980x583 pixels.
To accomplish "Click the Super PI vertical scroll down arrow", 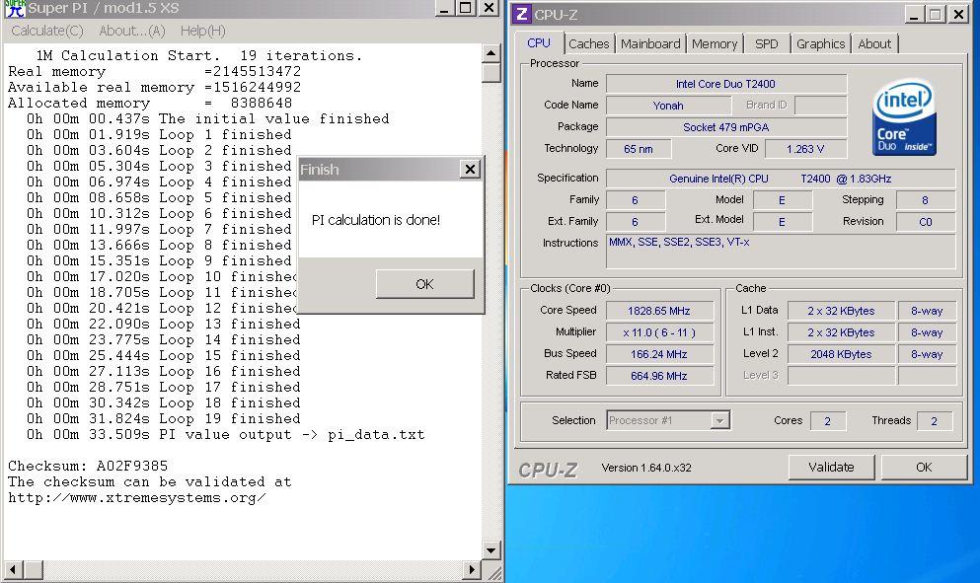I will coord(491,550).
